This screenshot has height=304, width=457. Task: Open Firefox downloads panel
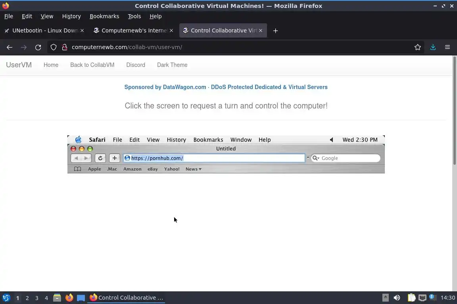[433, 47]
